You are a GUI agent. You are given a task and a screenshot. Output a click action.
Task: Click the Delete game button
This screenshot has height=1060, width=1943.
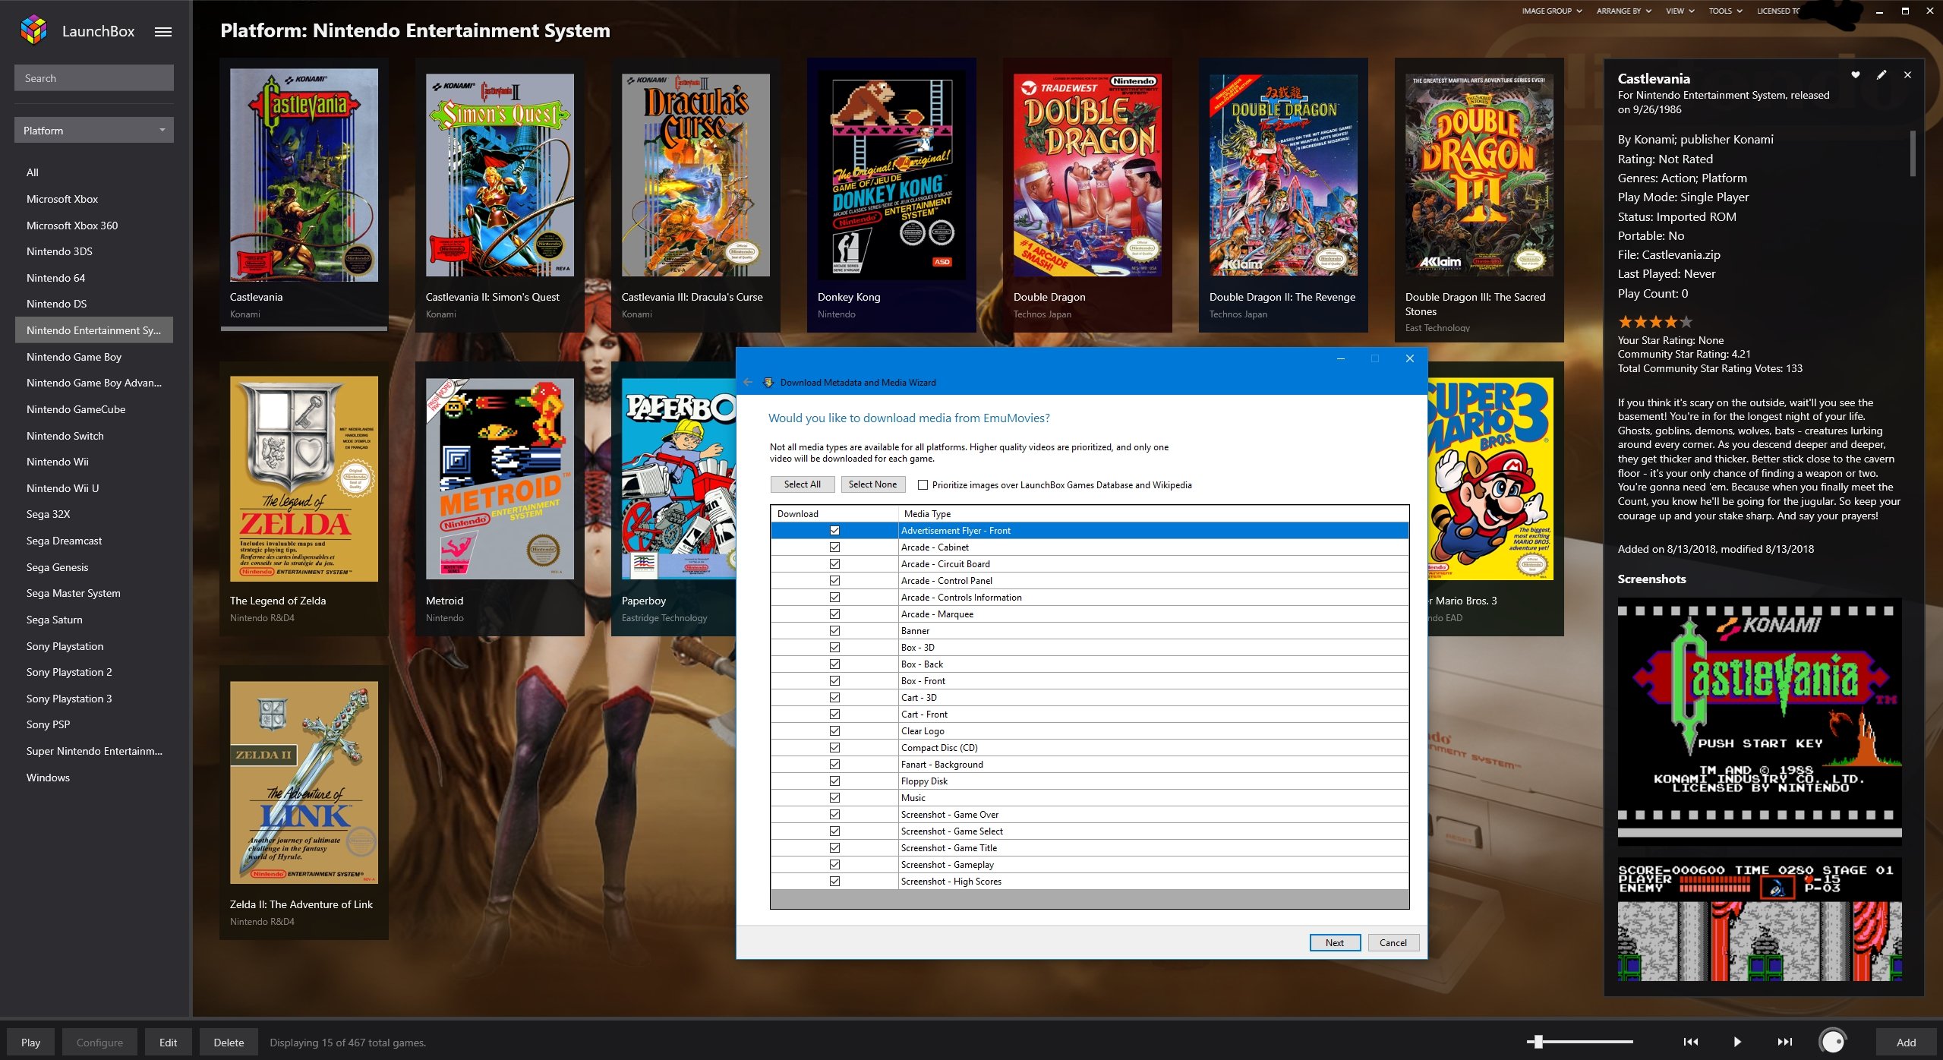pos(229,1043)
